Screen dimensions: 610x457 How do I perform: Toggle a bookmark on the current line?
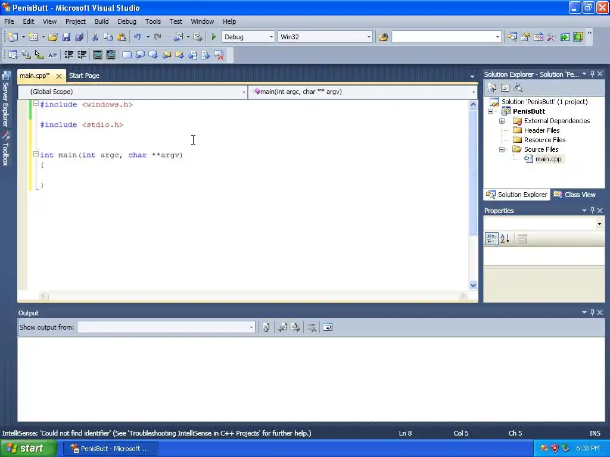coord(127,55)
